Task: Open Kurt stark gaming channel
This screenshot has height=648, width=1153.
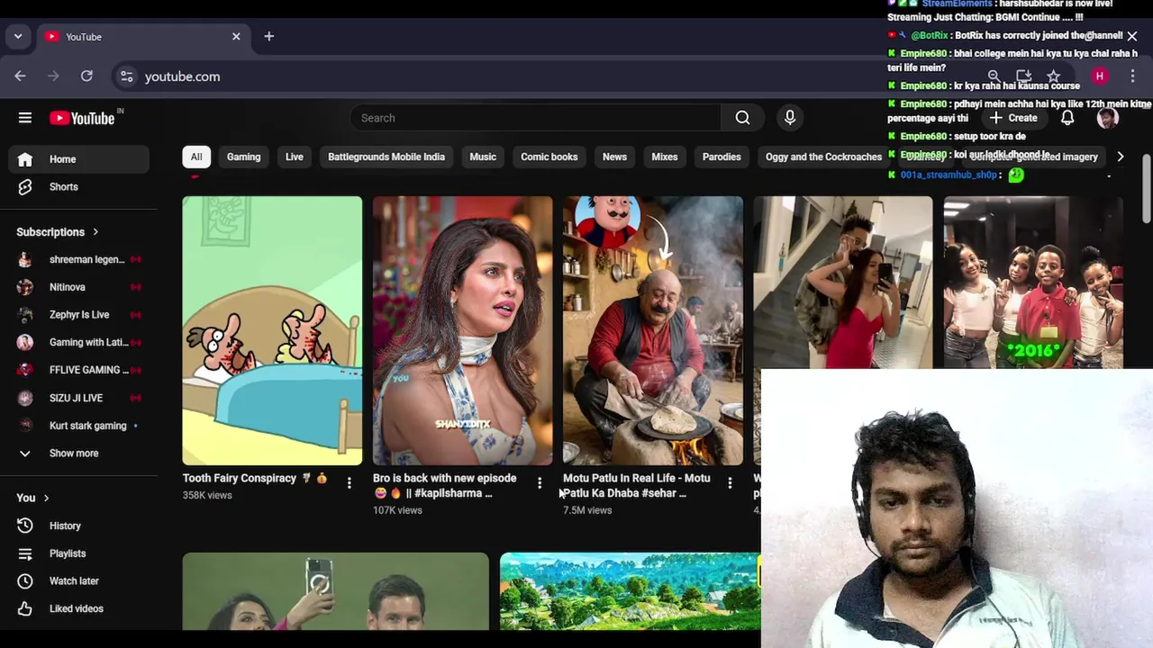Action: tap(79, 426)
